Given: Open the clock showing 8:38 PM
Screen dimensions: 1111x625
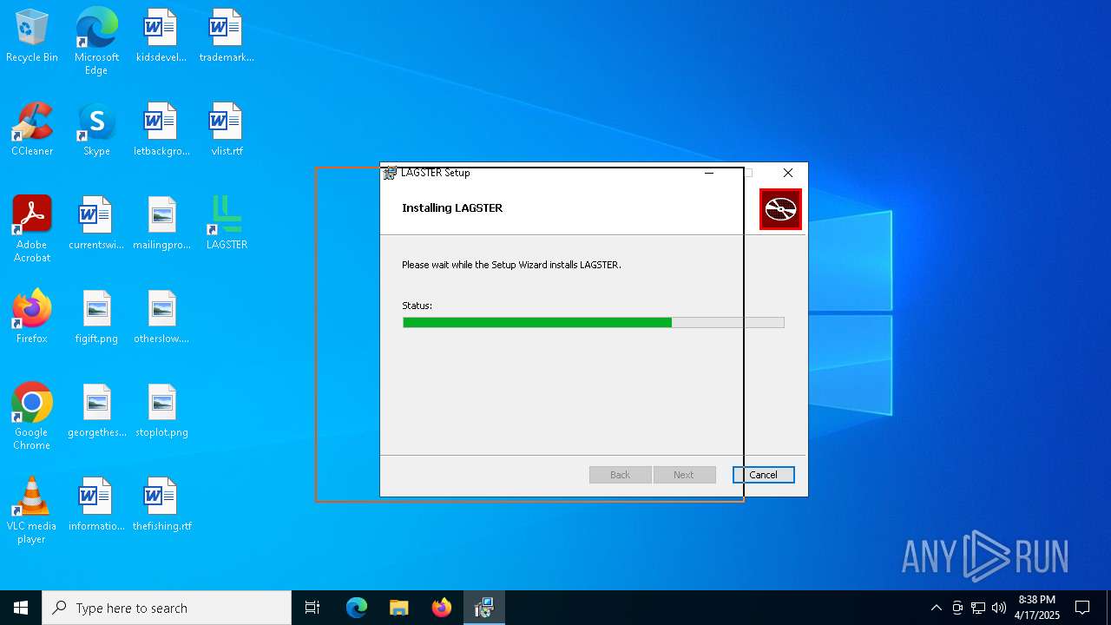Looking at the screenshot, I should pos(1037,608).
